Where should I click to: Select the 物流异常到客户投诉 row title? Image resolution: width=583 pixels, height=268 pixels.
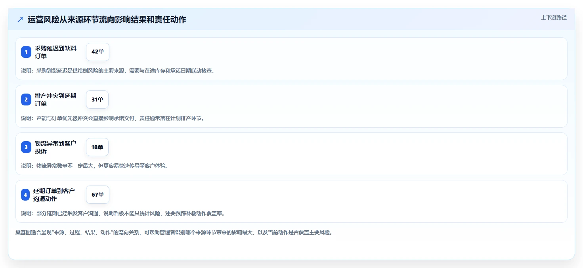[x=55, y=147]
